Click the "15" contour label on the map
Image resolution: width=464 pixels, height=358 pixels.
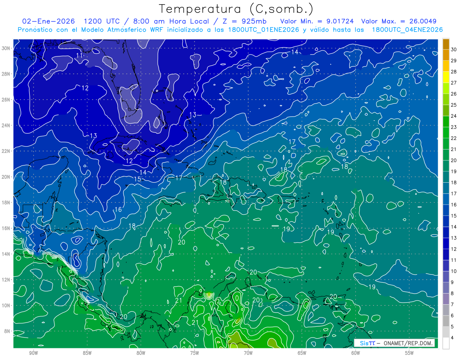[138, 179]
